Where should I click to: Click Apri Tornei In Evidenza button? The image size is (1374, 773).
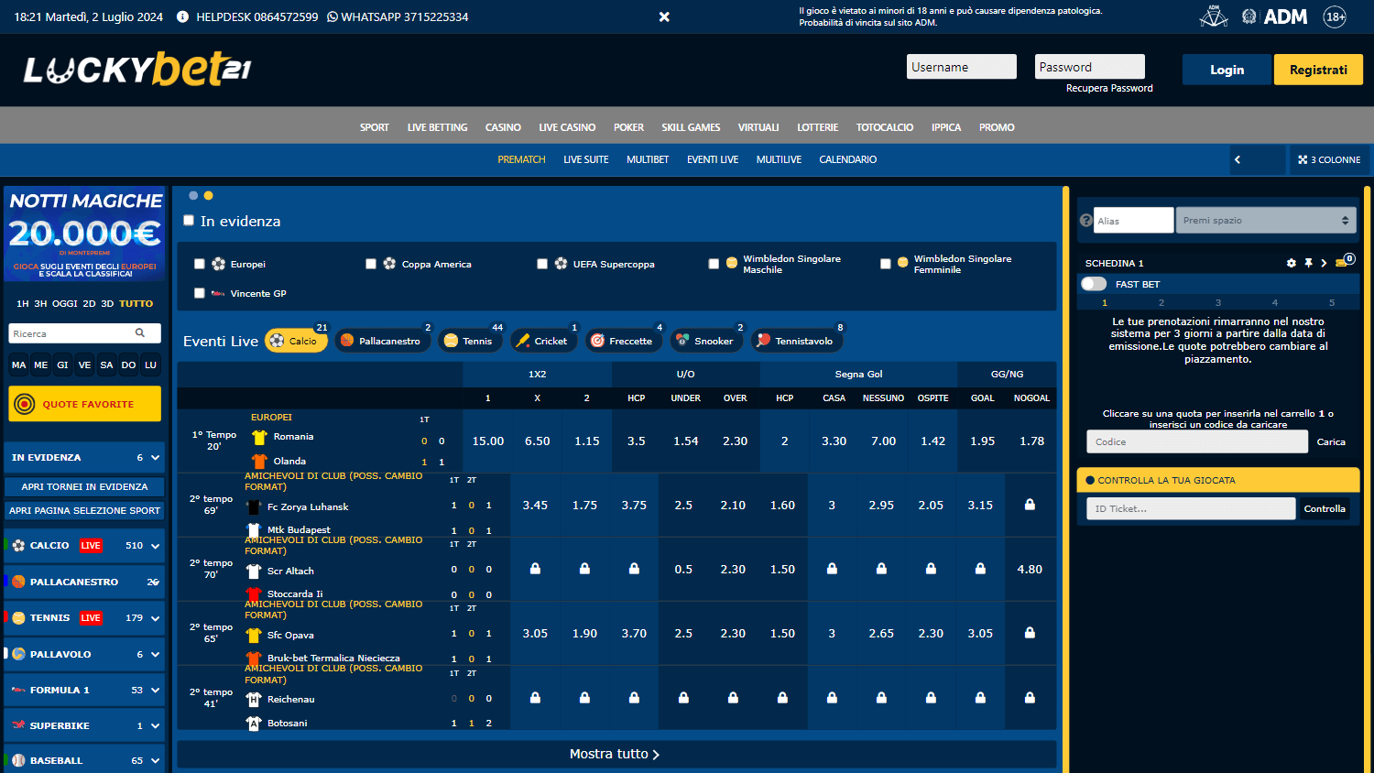pos(84,486)
